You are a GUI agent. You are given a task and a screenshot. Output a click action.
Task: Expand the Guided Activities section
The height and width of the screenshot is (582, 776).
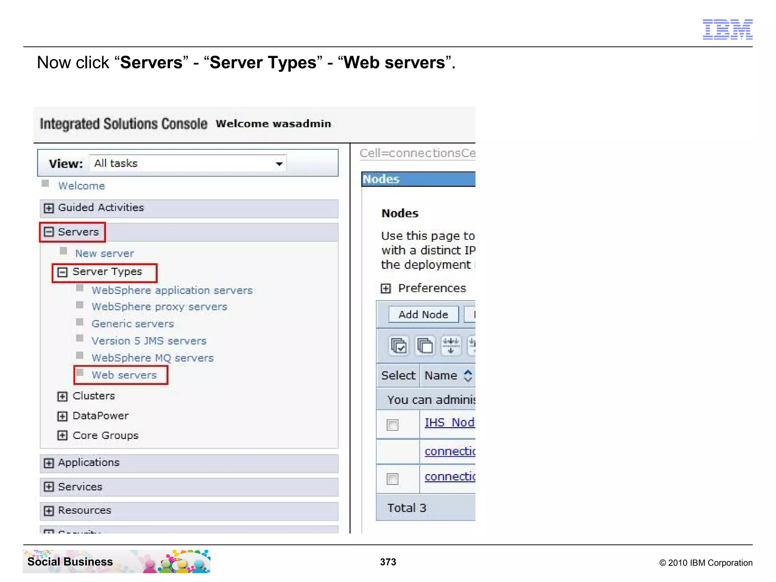(x=48, y=208)
